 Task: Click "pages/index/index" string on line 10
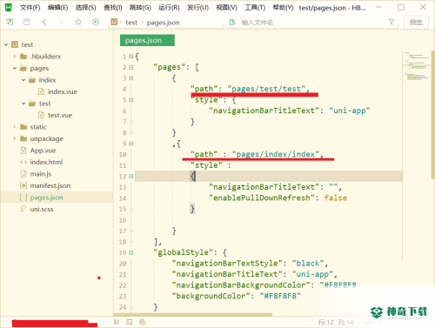(x=276, y=154)
